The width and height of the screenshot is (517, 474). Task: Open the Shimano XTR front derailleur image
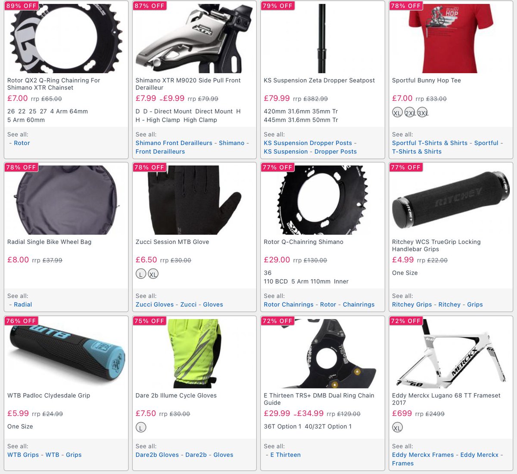point(194,39)
